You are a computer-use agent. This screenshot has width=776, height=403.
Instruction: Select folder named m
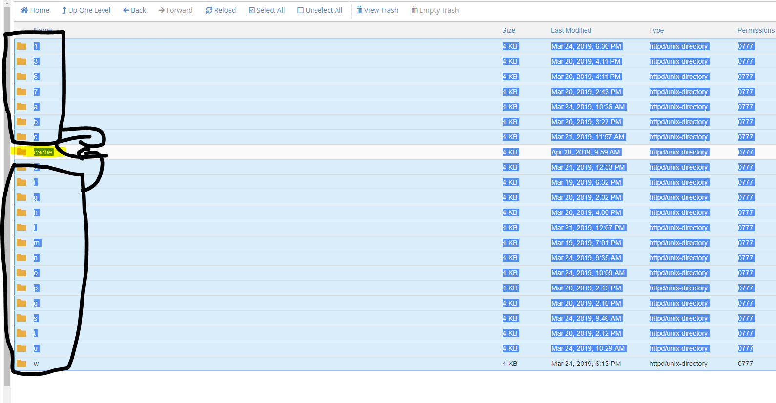37,243
